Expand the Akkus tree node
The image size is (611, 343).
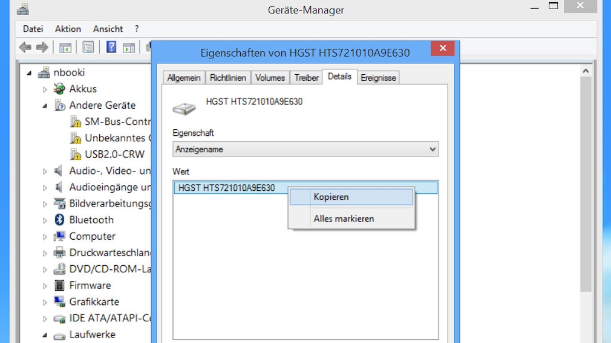pyautogui.click(x=45, y=89)
